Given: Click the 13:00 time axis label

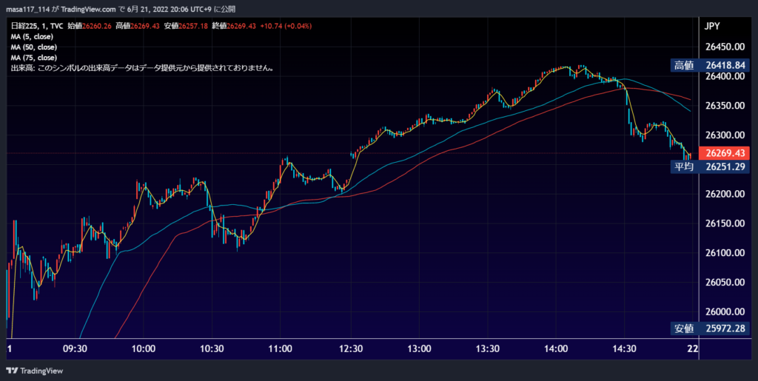Looking at the screenshot, I should click(x=418, y=349).
